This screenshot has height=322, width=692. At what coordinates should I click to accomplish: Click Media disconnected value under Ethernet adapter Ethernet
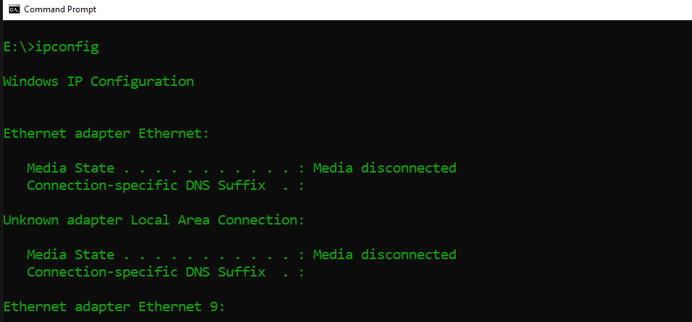coord(385,167)
